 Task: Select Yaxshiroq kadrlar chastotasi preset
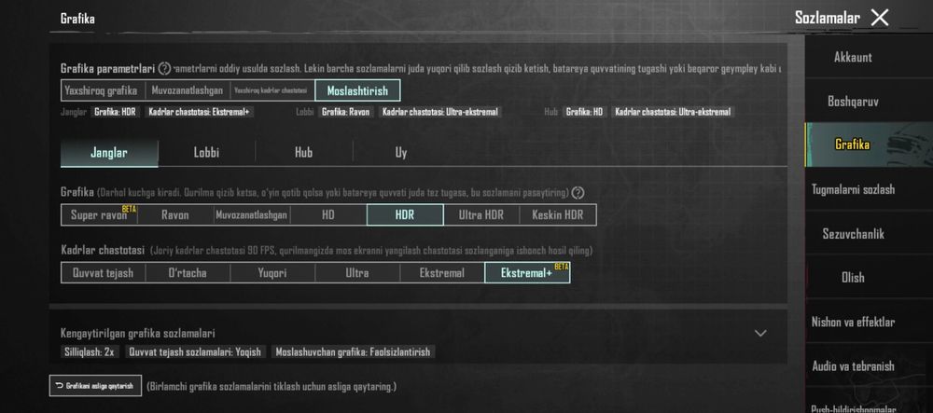pyautogui.click(x=272, y=91)
